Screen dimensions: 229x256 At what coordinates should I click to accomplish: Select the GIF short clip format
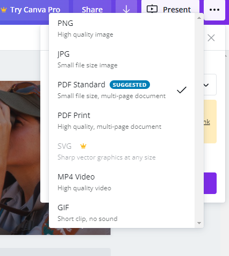coord(122,213)
